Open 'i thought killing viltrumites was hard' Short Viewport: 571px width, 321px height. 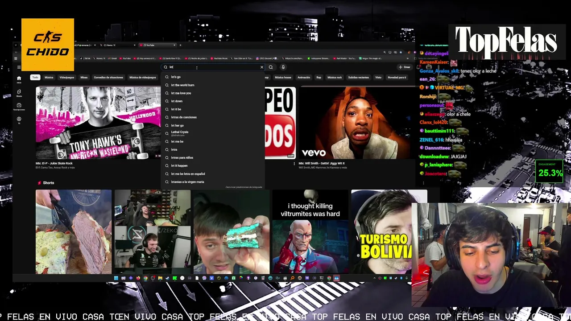(x=310, y=232)
